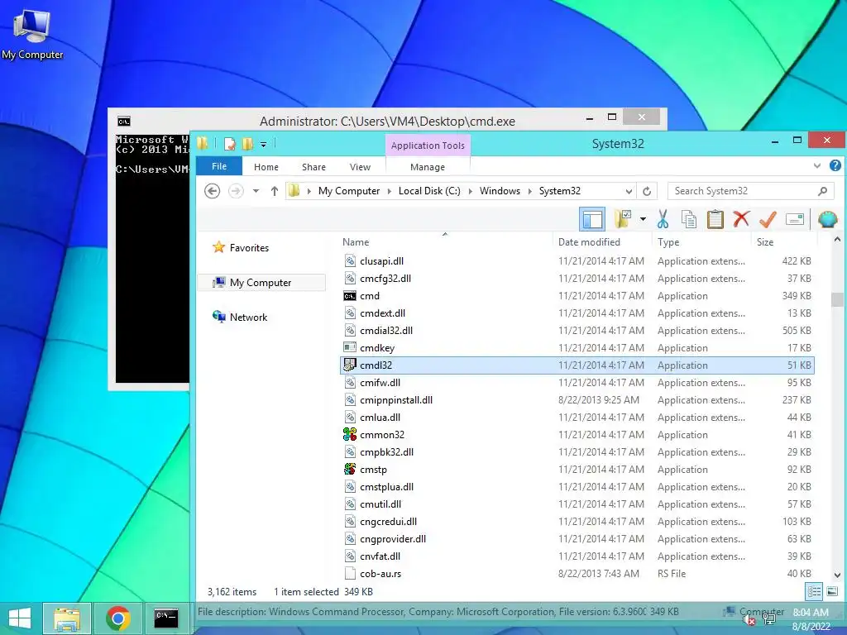
Task: Switch to Command Prompt taskbar button
Action: click(166, 618)
